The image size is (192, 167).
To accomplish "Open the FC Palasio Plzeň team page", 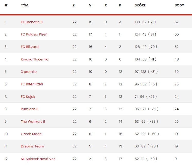I will pos(34,34).
